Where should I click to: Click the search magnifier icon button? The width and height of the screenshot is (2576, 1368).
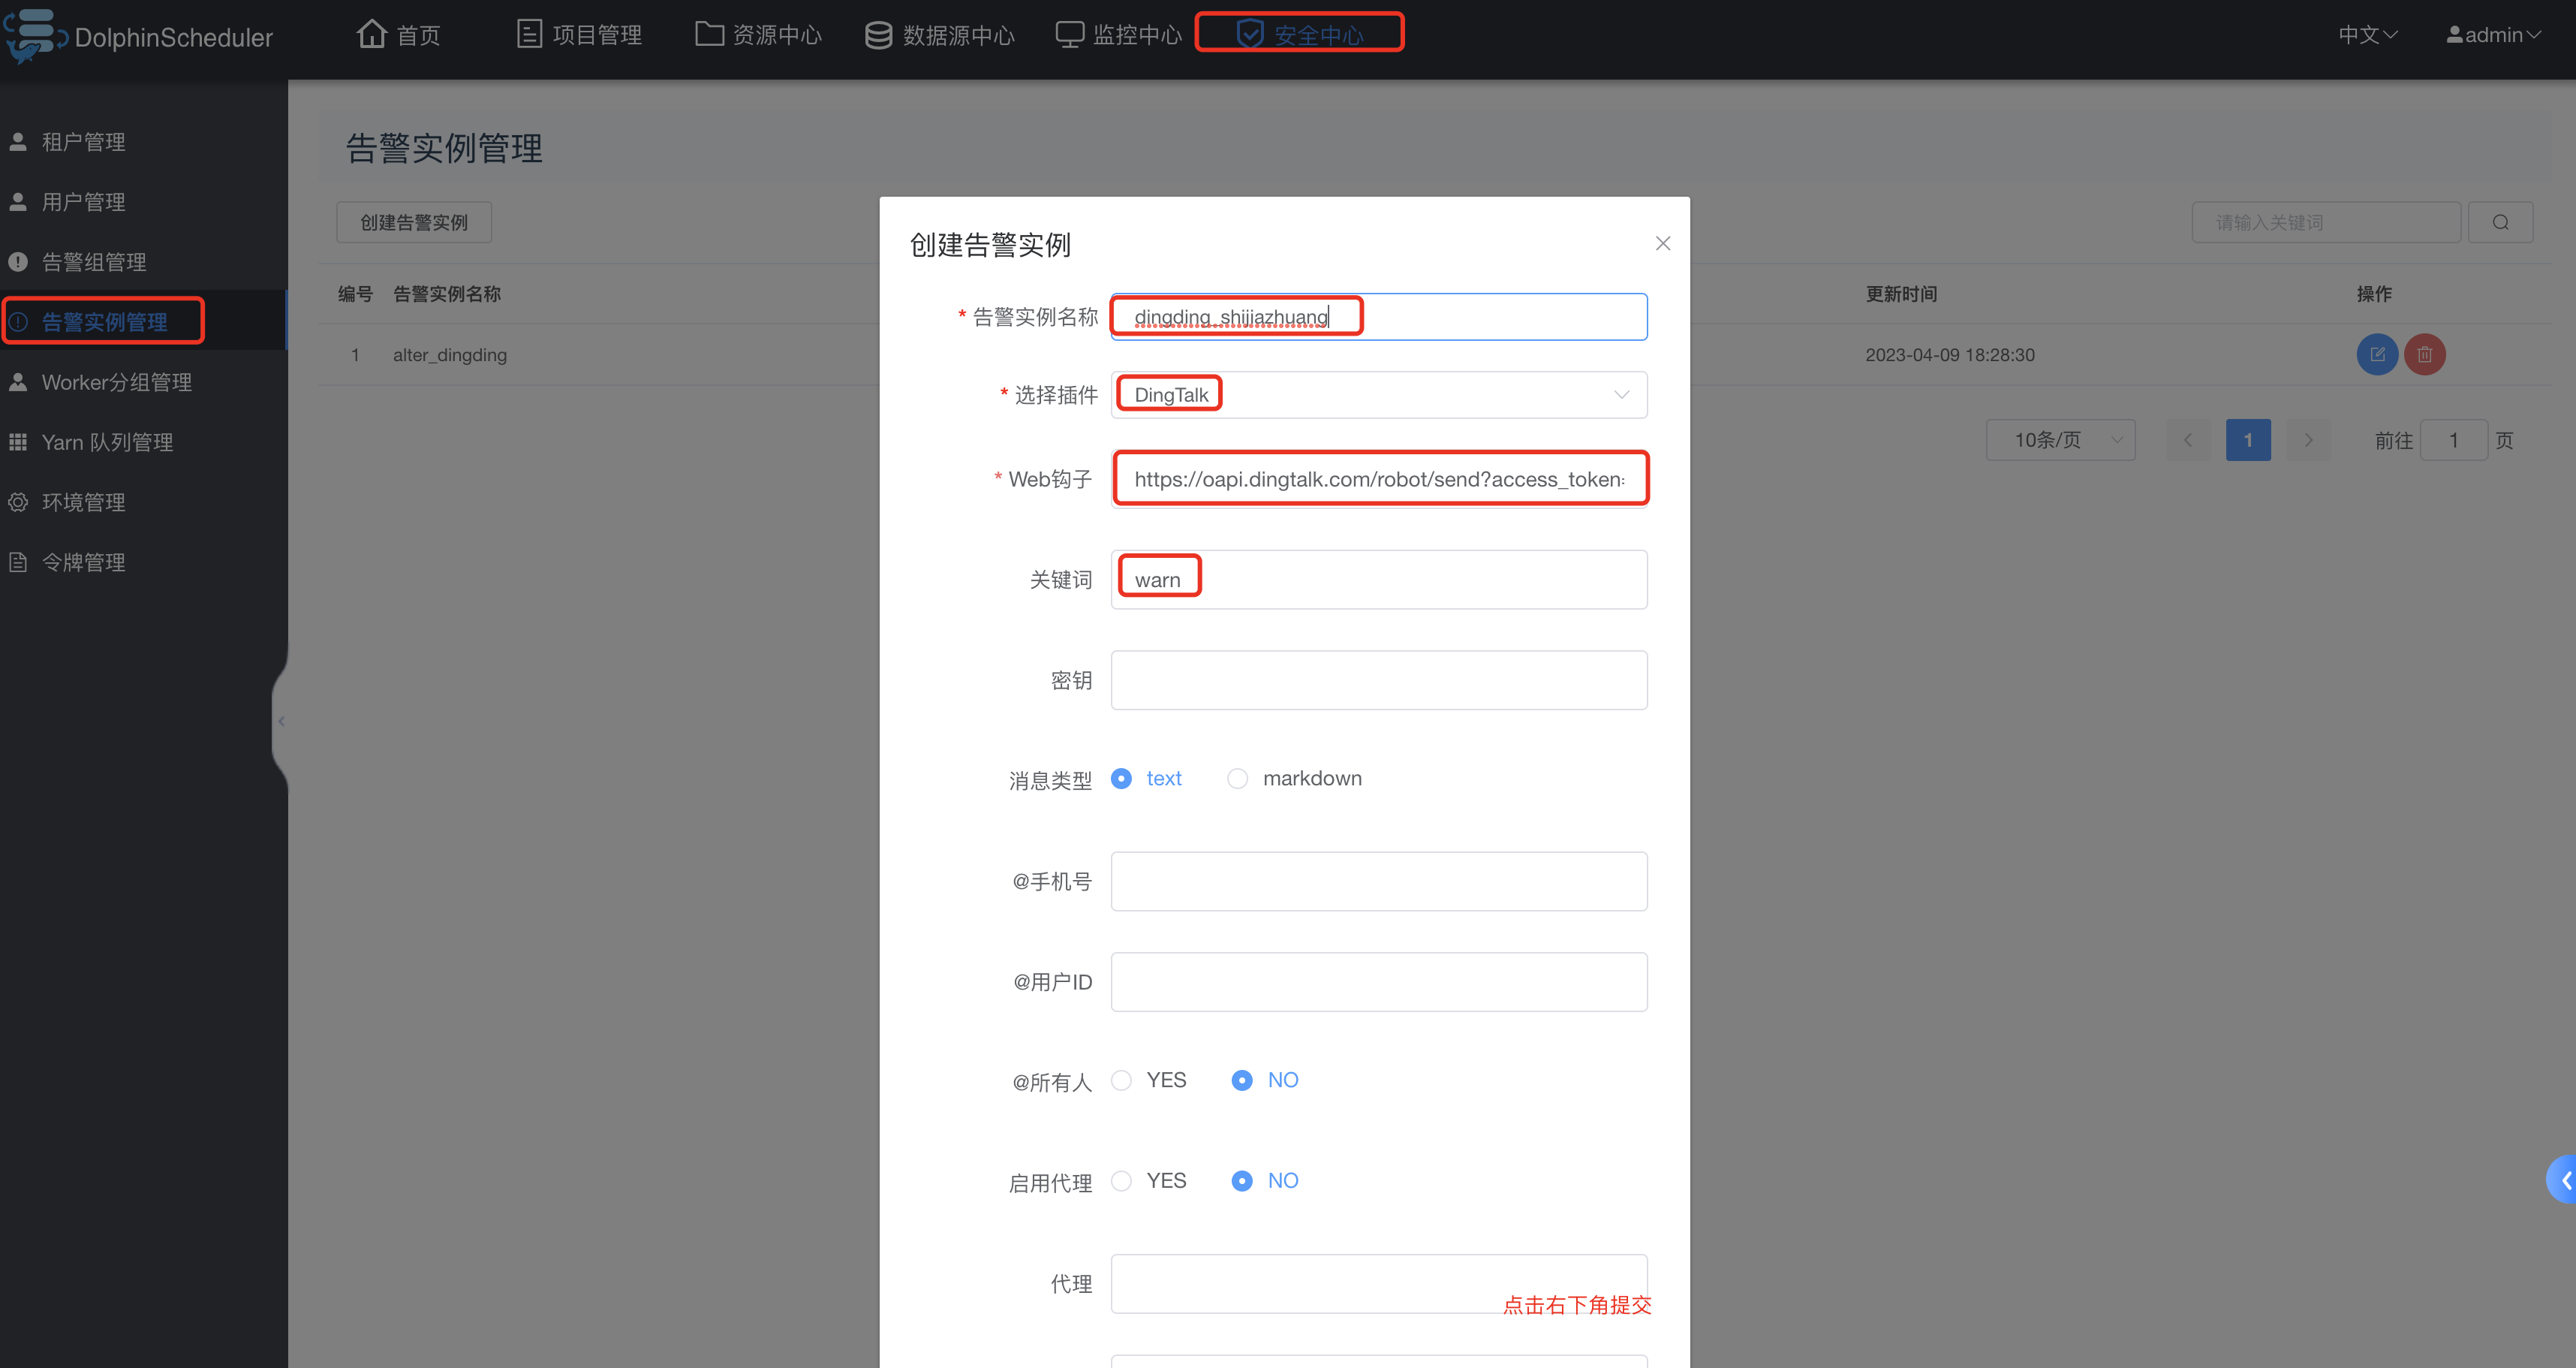tap(2500, 222)
